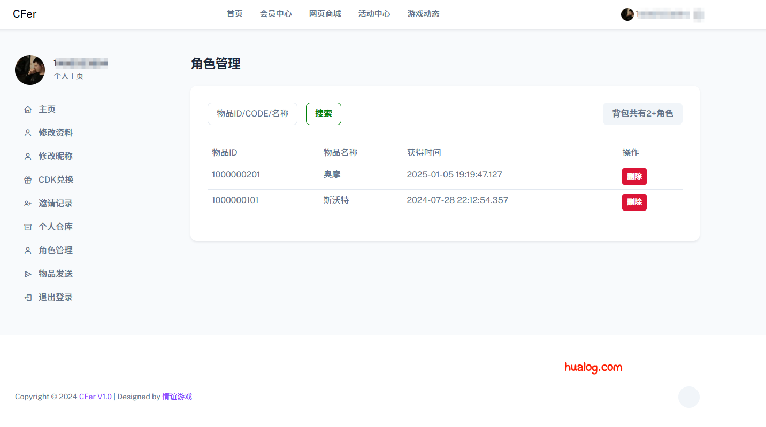Open the 情谊游戏 footer link
The width and height of the screenshot is (766, 427).
[177, 397]
